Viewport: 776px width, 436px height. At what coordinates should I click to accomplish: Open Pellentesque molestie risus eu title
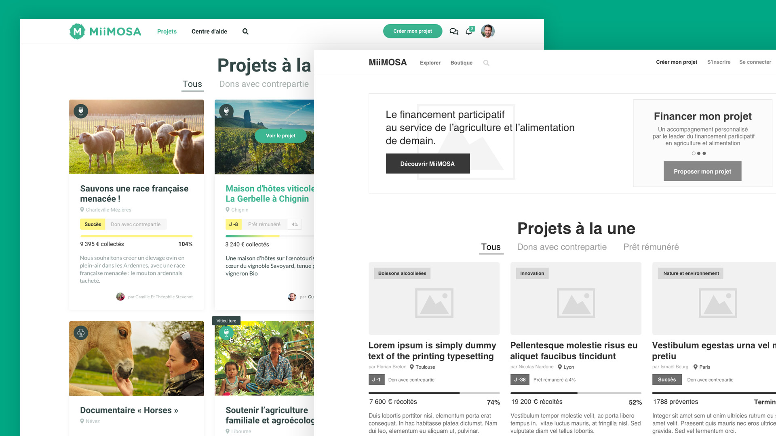[574, 351]
